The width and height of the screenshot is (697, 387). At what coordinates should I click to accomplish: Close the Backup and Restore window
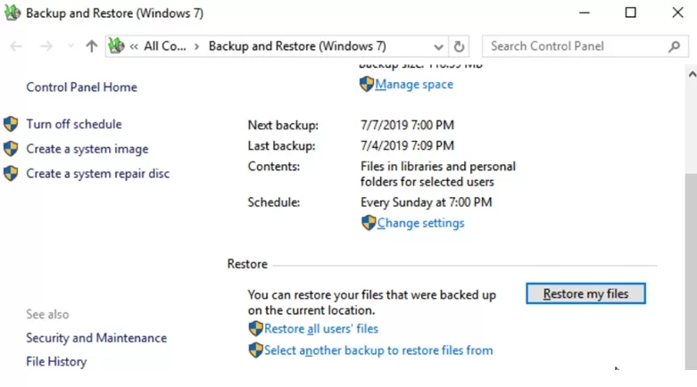click(x=677, y=12)
